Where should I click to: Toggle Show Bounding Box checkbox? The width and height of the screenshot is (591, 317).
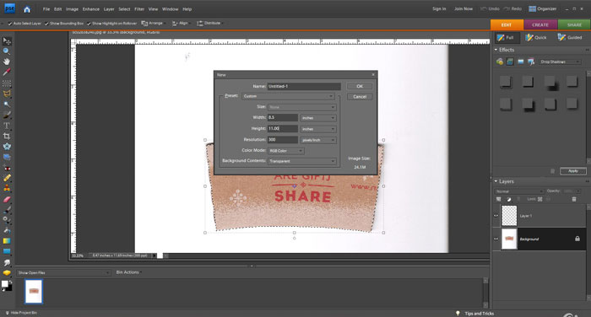[x=46, y=24]
